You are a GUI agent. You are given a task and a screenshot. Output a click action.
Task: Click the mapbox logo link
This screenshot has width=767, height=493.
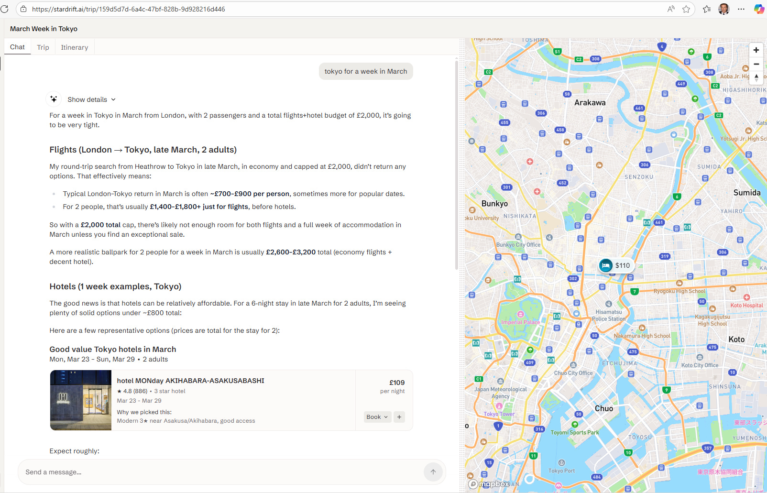[x=489, y=484]
